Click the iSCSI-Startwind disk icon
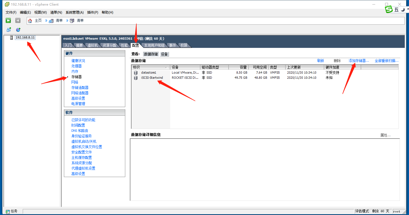The width and height of the screenshot is (409, 215). click(136, 78)
